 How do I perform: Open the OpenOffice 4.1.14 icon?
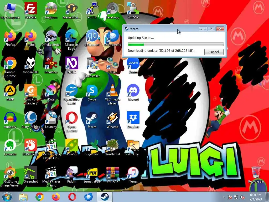pyautogui.click(x=71, y=94)
